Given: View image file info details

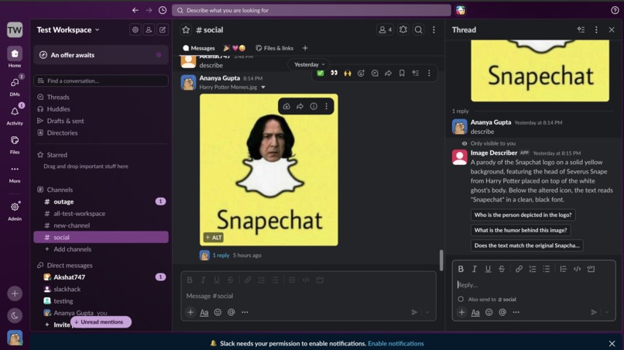Looking at the screenshot, I should [314, 106].
